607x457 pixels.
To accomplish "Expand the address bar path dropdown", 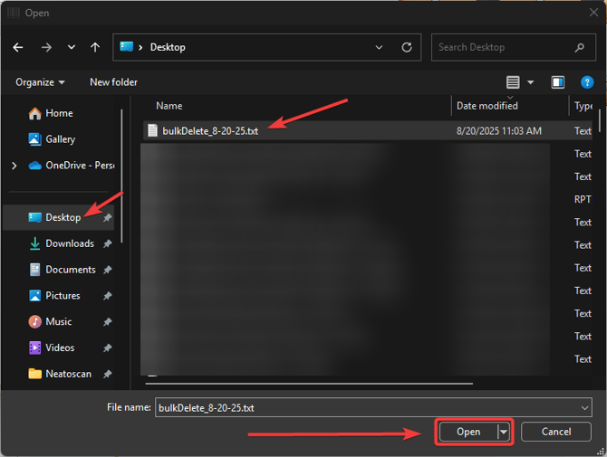I will pyautogui.click(x=380, y=47).
